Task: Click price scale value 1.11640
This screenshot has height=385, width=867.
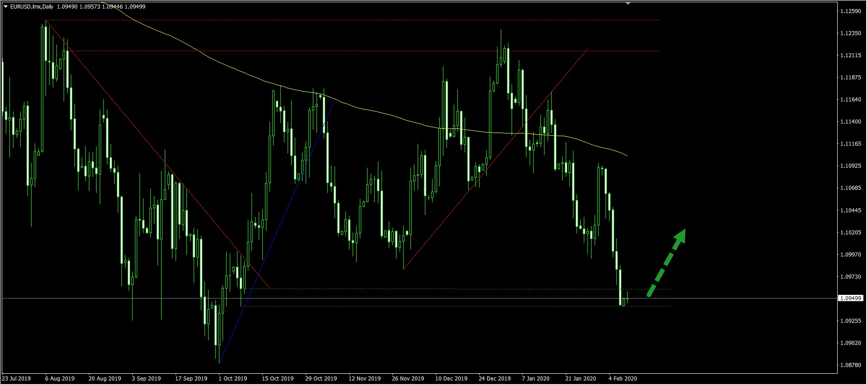Action: (851, 100)
